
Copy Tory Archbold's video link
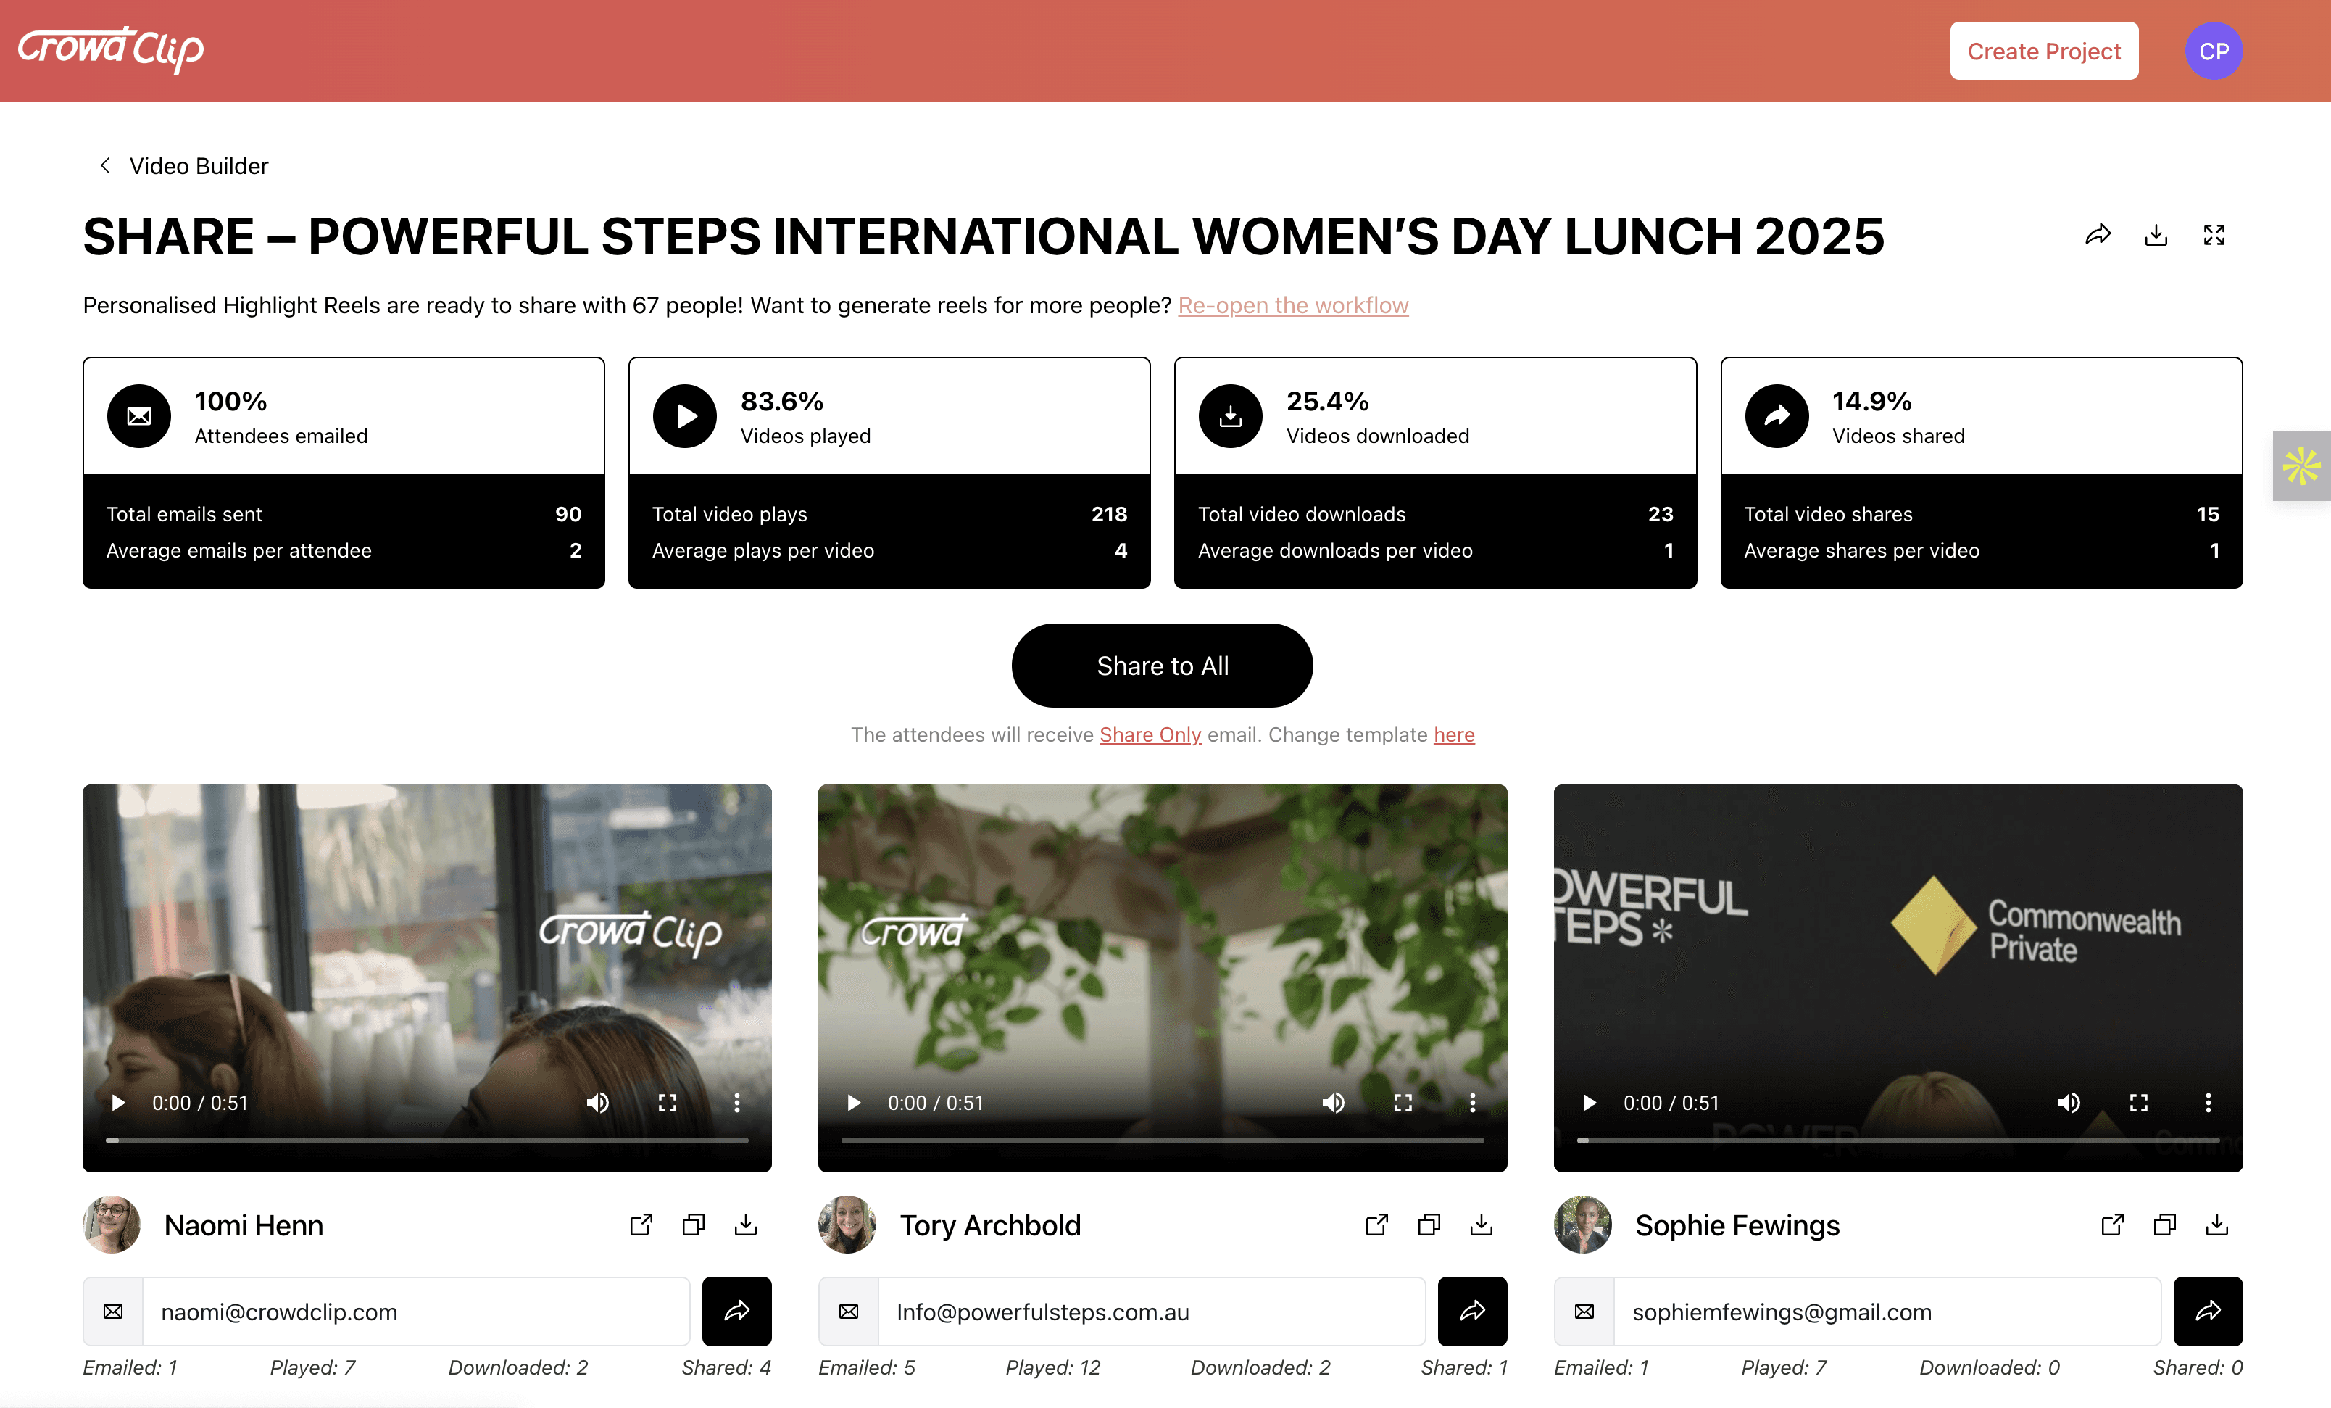coord(1429,1225)
